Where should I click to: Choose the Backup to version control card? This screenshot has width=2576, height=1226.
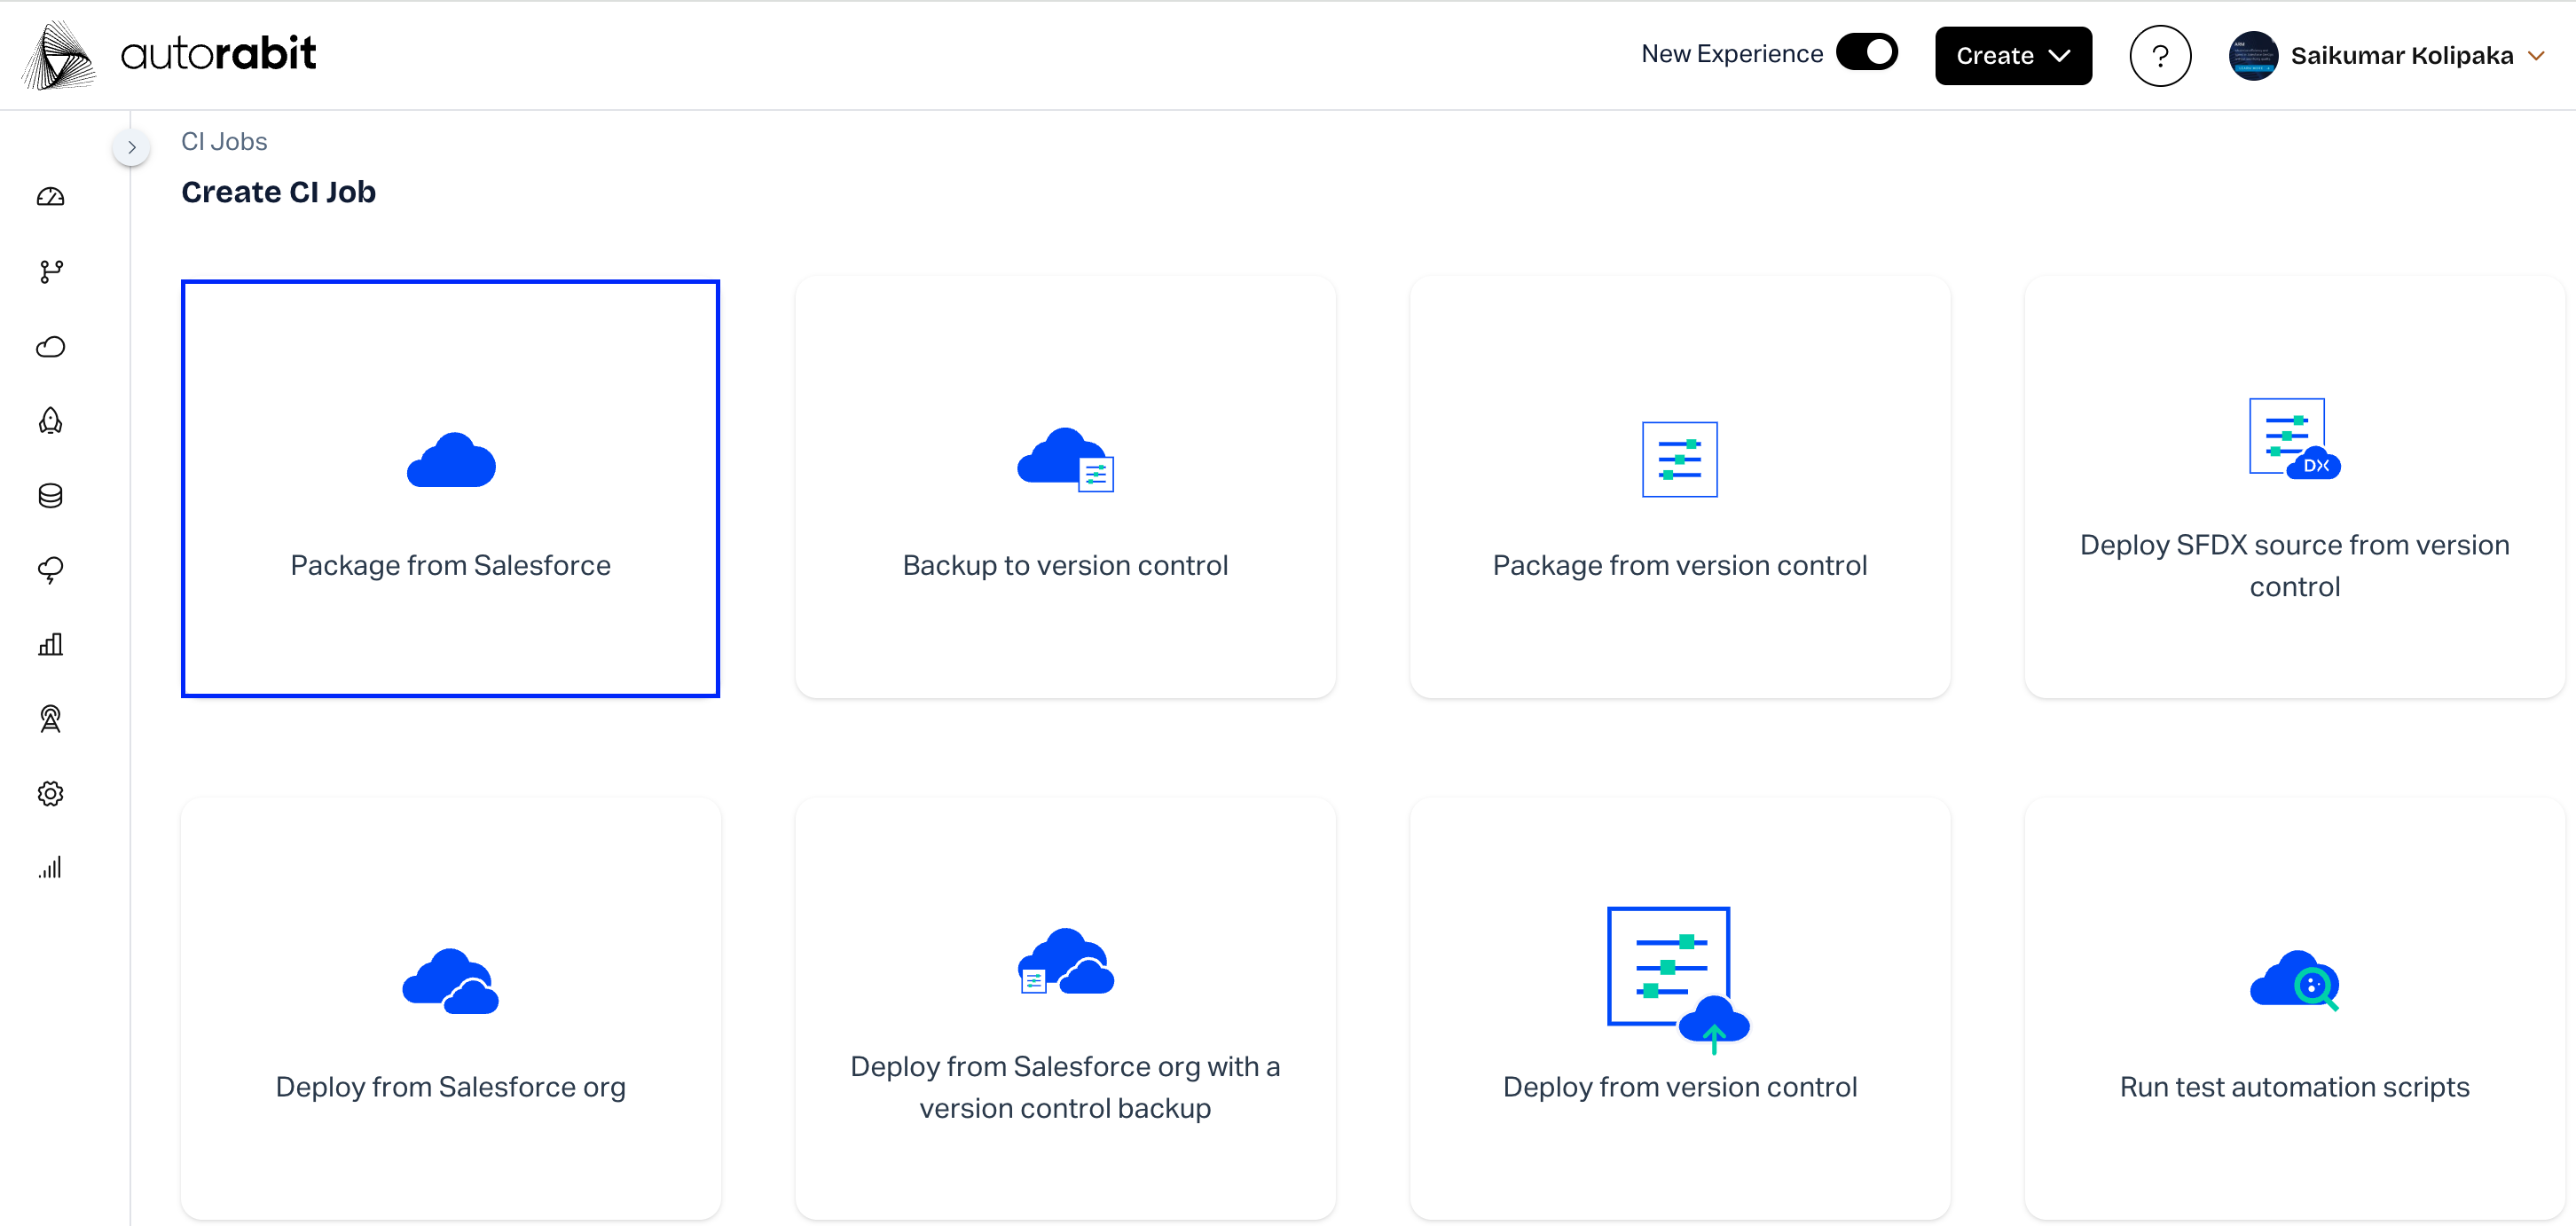click(x=1064, y=488)
